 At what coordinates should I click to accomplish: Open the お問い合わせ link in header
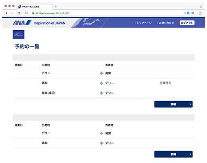click(x=166, y=23)
